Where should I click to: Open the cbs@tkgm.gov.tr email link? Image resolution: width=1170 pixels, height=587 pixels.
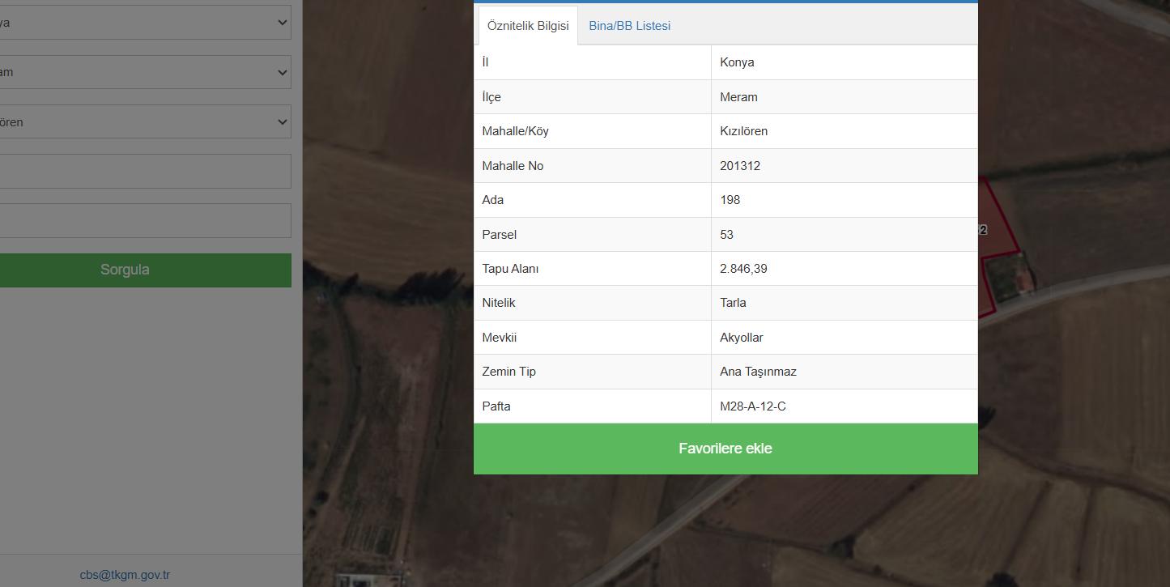[x=125, y=575]
